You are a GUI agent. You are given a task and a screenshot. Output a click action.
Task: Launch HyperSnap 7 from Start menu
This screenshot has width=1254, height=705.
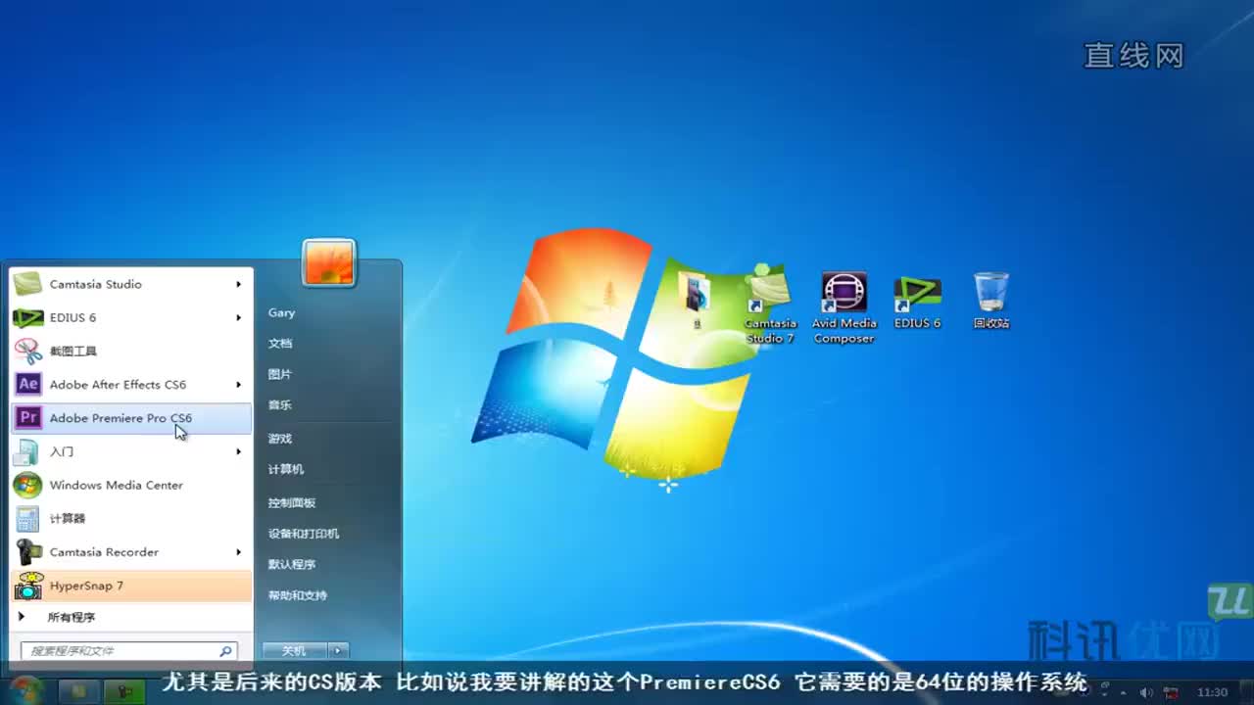86,586
